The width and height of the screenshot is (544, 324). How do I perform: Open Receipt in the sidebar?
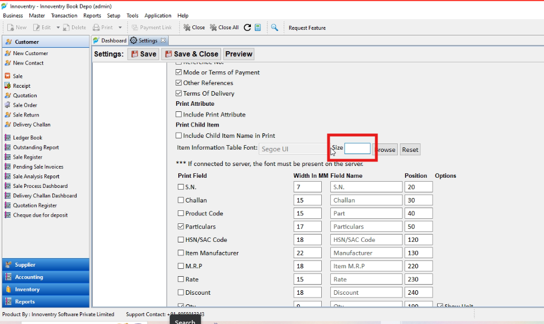(21, 85)
